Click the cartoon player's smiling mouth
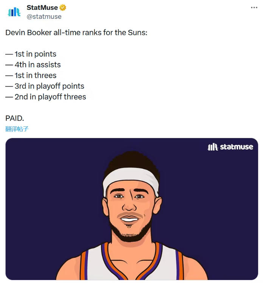263x283 pixels. pyautogui.click(x=129, y=219)
